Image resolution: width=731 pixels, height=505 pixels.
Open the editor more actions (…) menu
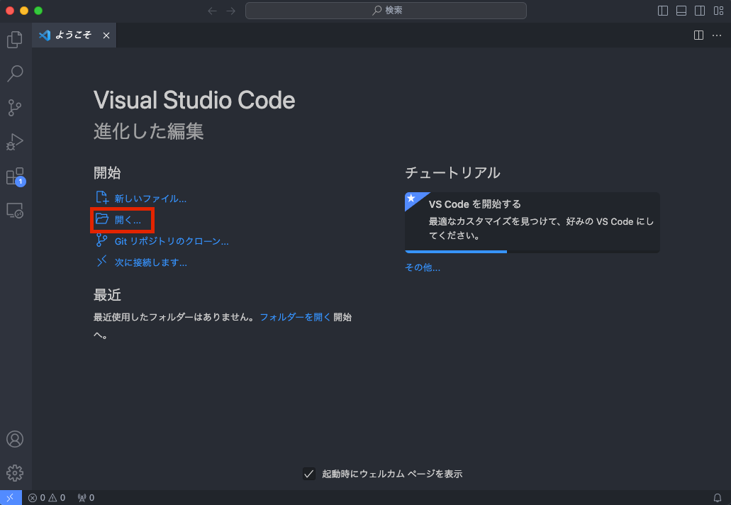tap(716, 35)
